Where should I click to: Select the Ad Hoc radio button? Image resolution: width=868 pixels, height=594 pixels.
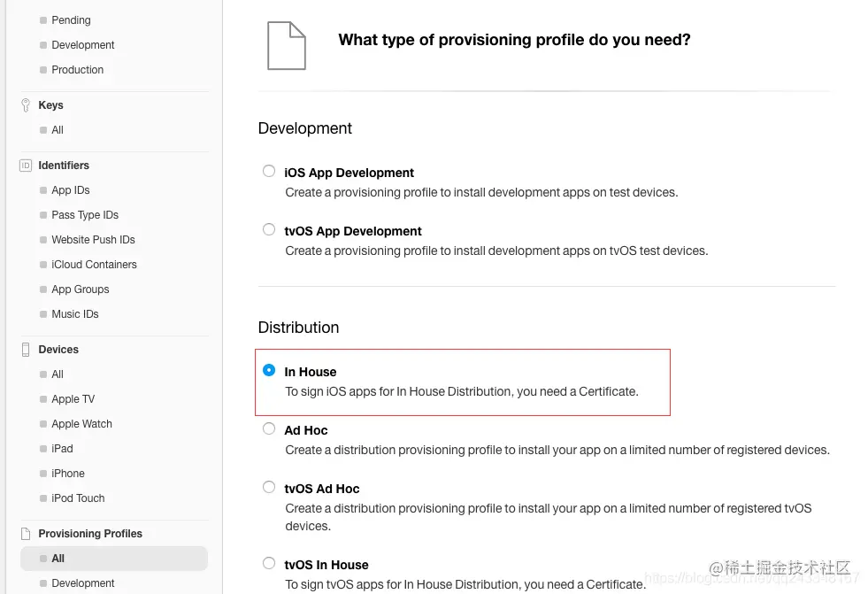pos(269,429)
